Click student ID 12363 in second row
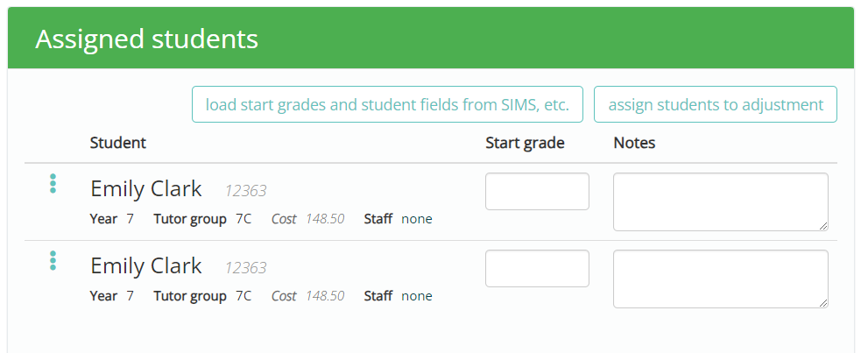 tap(246, 268)
